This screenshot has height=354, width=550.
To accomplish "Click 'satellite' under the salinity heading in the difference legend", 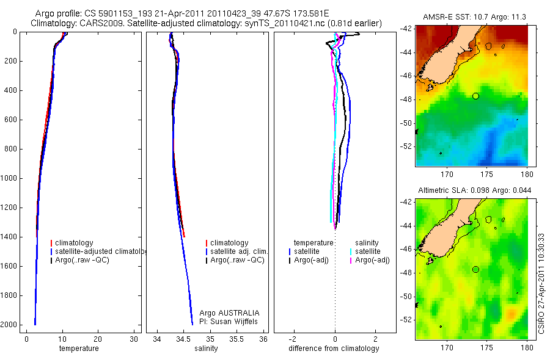I will click(368, 251).
